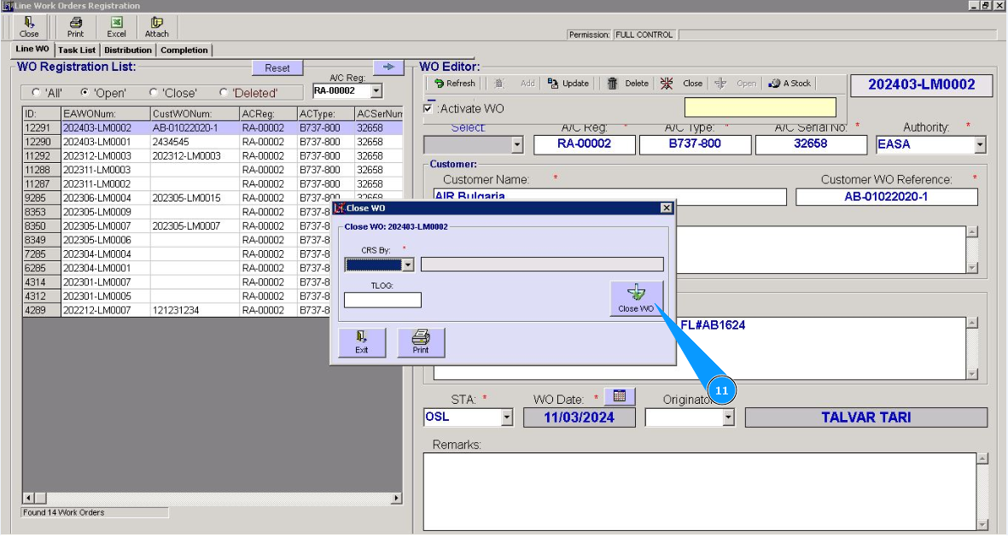
Task: Select row ID 9285
Action: pos(213,198)
